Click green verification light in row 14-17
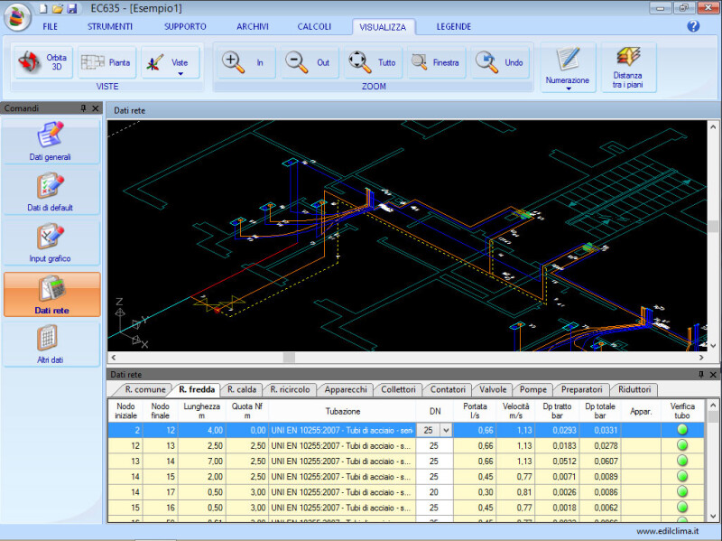Screen dimensions: 722x541 coord(682,491)
